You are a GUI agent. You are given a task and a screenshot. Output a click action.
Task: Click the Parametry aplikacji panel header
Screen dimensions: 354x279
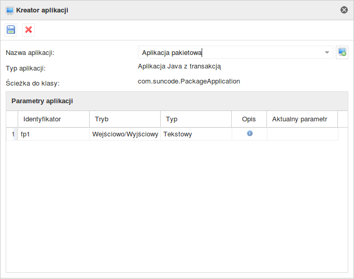(177, 101)
